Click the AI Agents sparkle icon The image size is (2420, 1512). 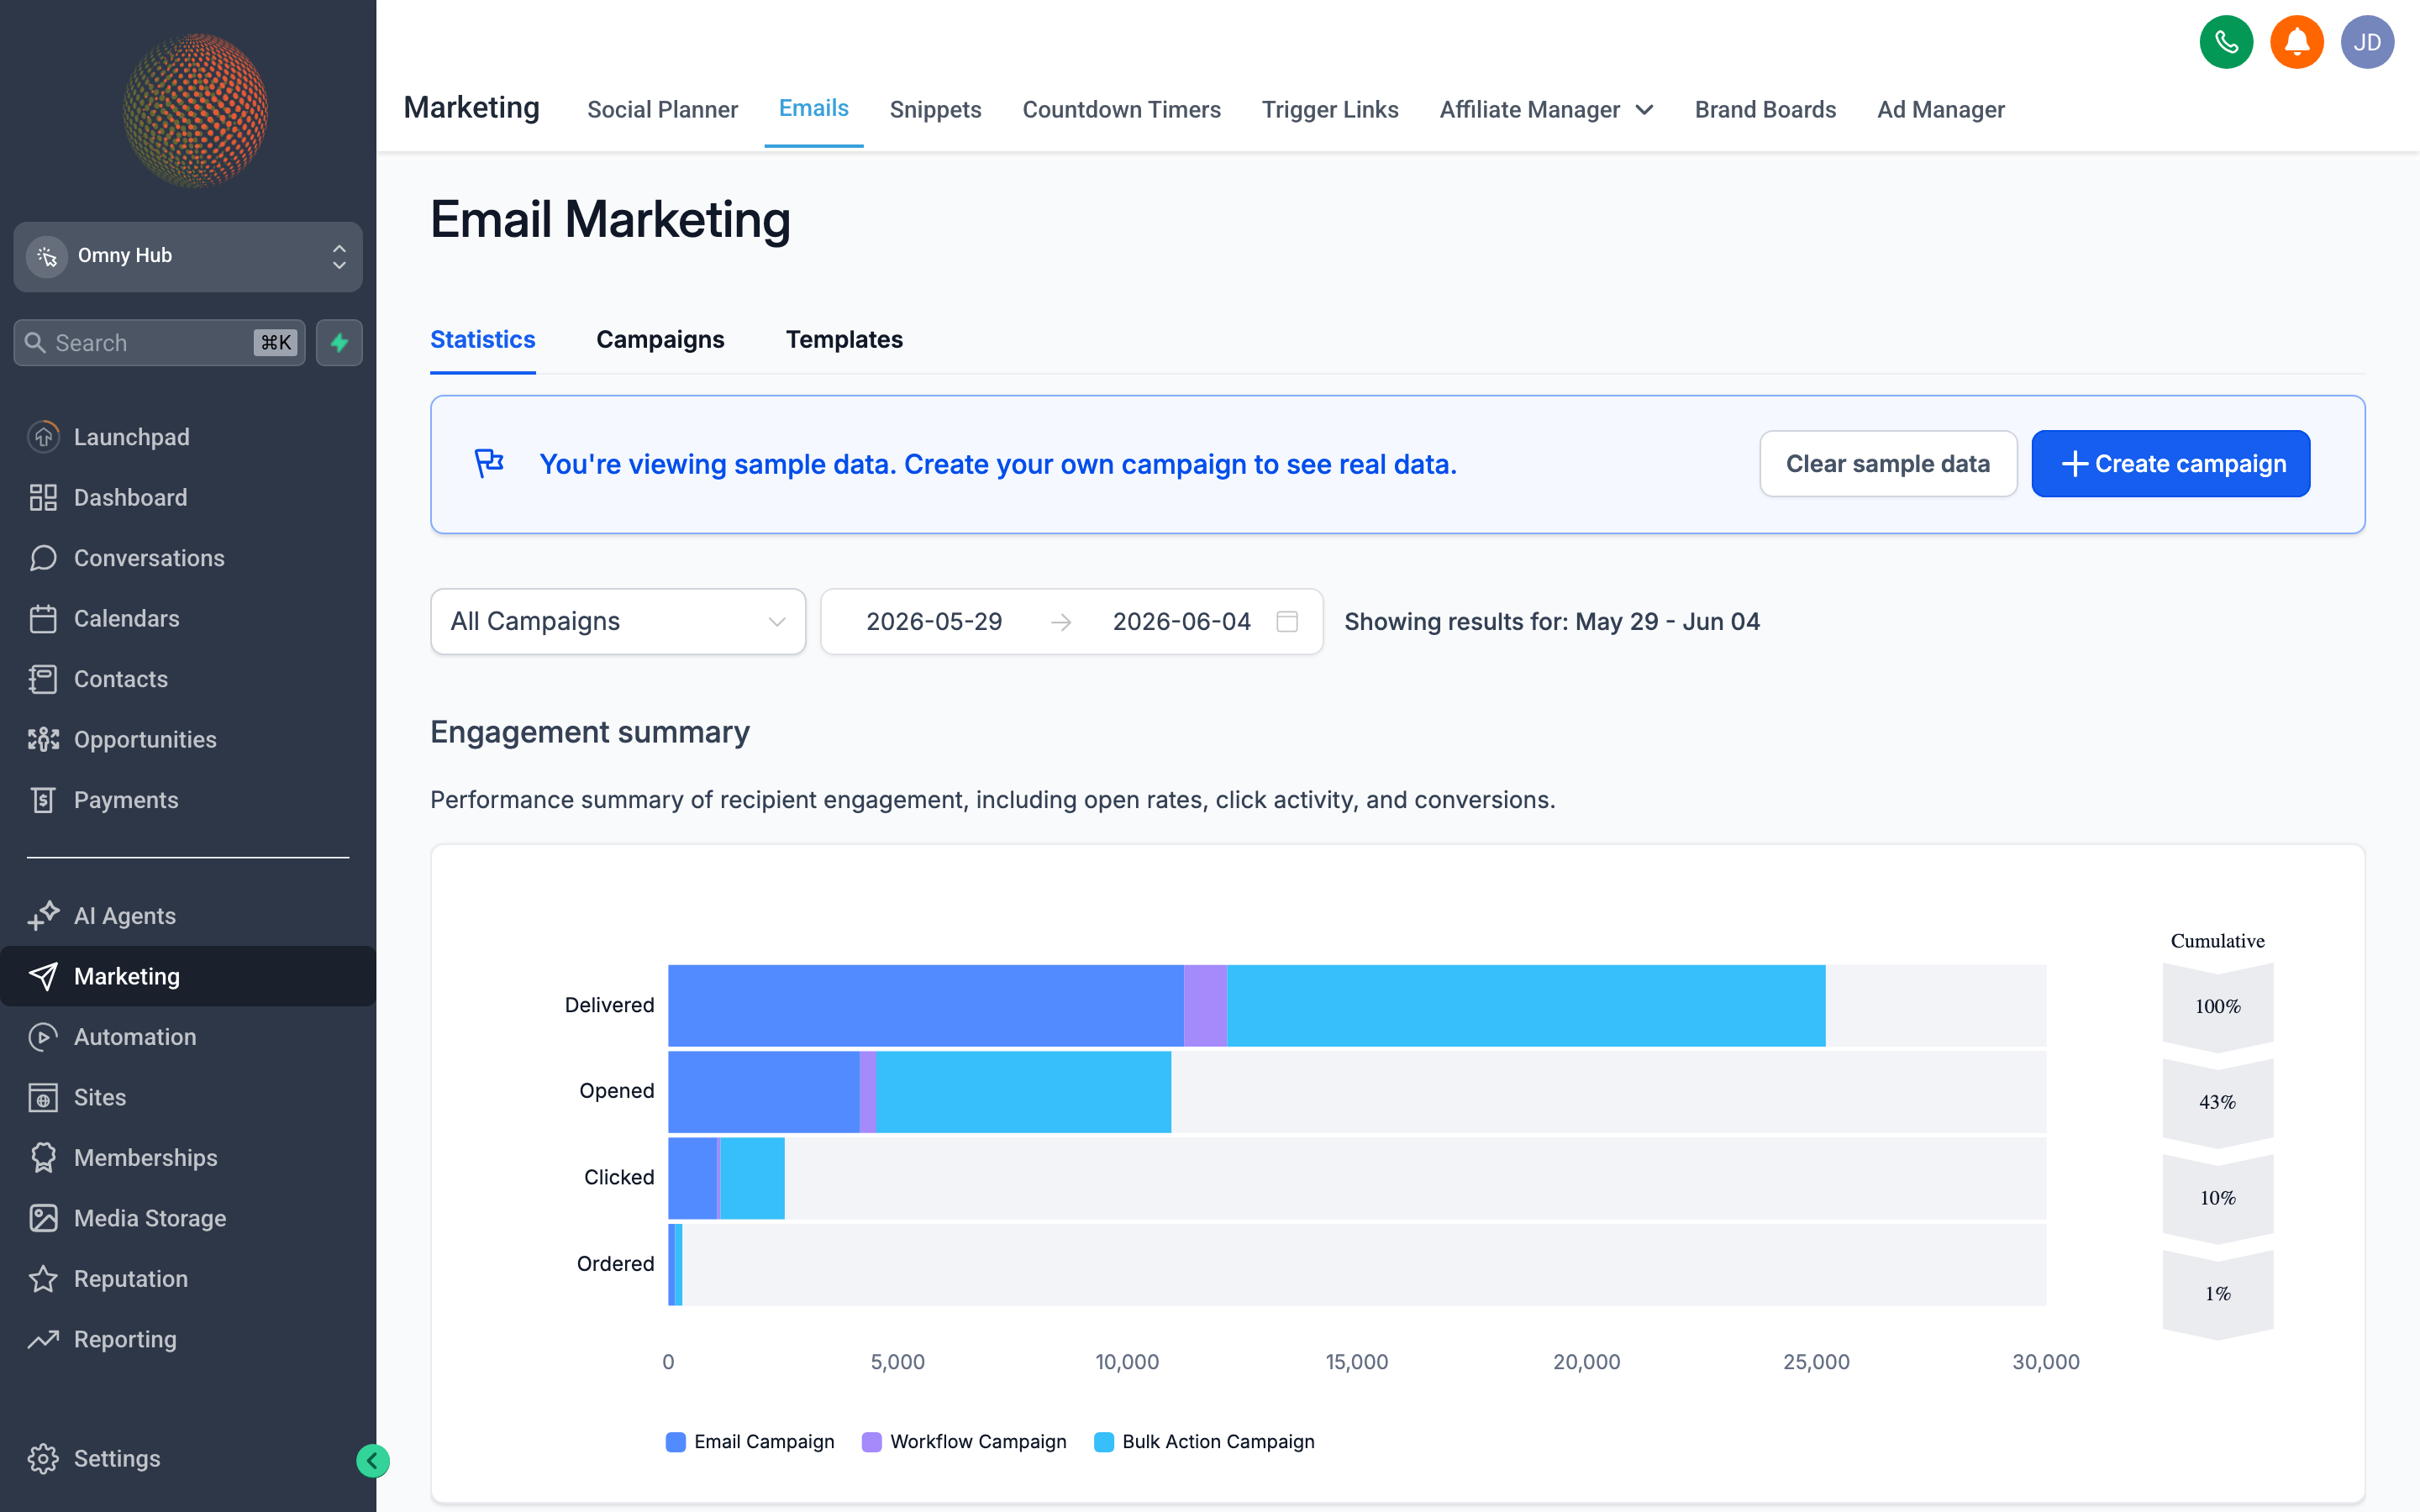(43, 916)
